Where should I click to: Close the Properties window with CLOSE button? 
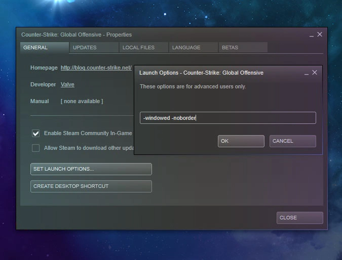tap(299, 218)
